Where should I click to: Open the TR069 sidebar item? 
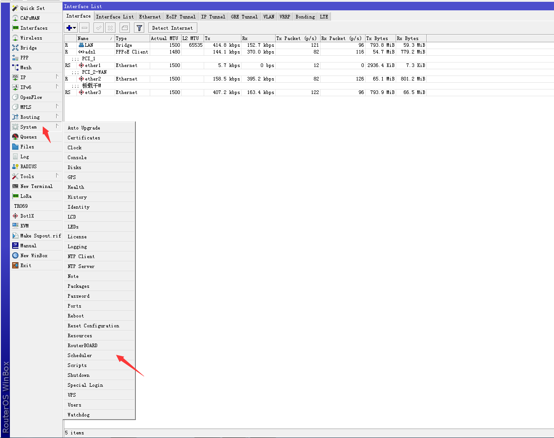tap(36, 206)
